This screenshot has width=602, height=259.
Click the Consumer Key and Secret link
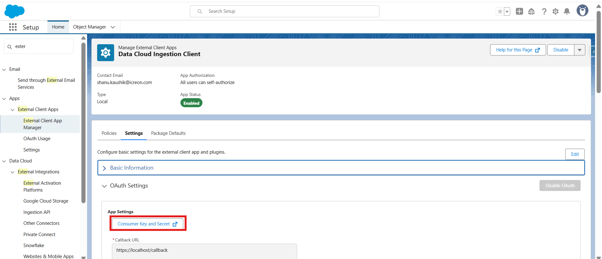click(147, 224)
